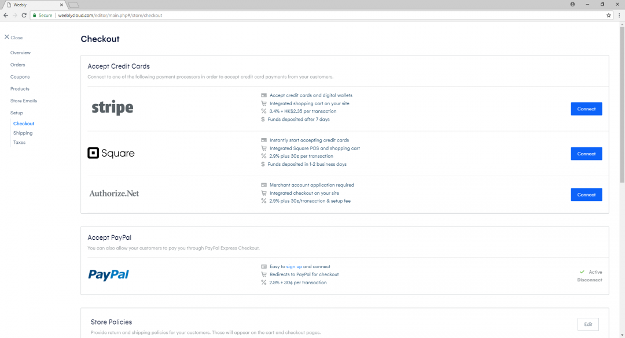Select the Square logo
Image resolution: width=625 pixels, height=338 pixels.
[x=111, y=153]
